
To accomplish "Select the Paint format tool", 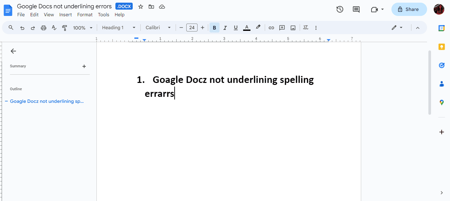I will (x=65, y=28).
